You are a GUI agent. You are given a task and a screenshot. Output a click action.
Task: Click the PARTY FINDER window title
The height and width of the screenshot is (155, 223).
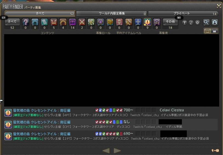pos(13,7)
